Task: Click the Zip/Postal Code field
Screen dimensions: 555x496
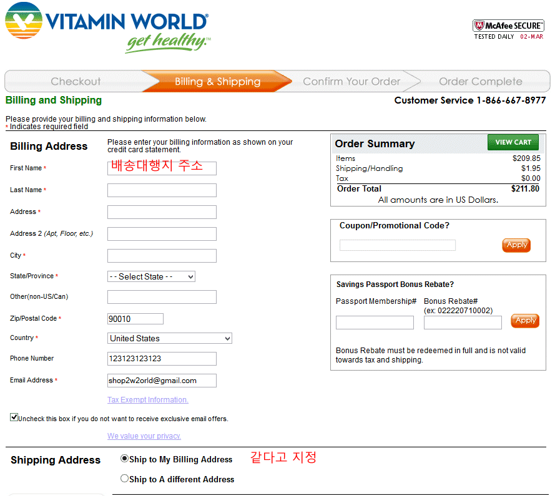Action: pyautogui.click(x=135, y=319)
